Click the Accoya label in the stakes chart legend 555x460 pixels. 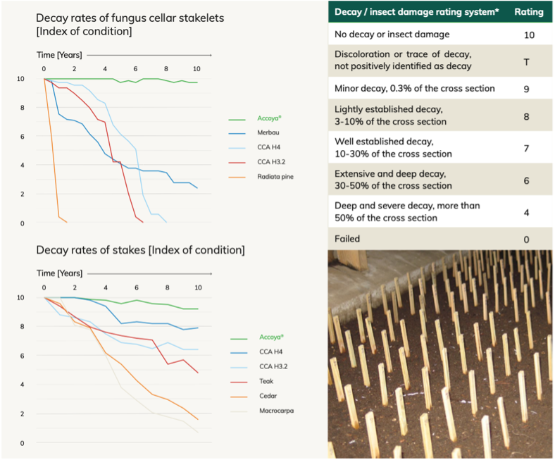[271, 337]
